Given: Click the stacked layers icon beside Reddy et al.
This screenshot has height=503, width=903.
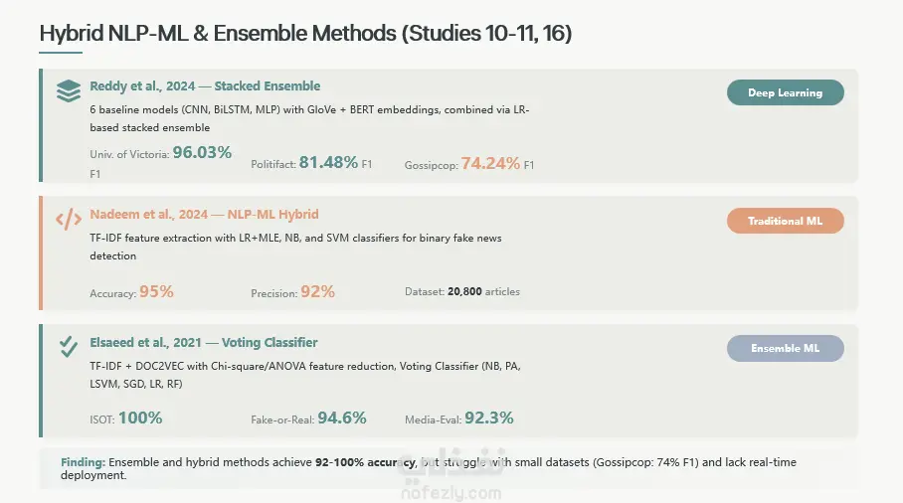Looking at the screenshot, I should pos(69,90).
